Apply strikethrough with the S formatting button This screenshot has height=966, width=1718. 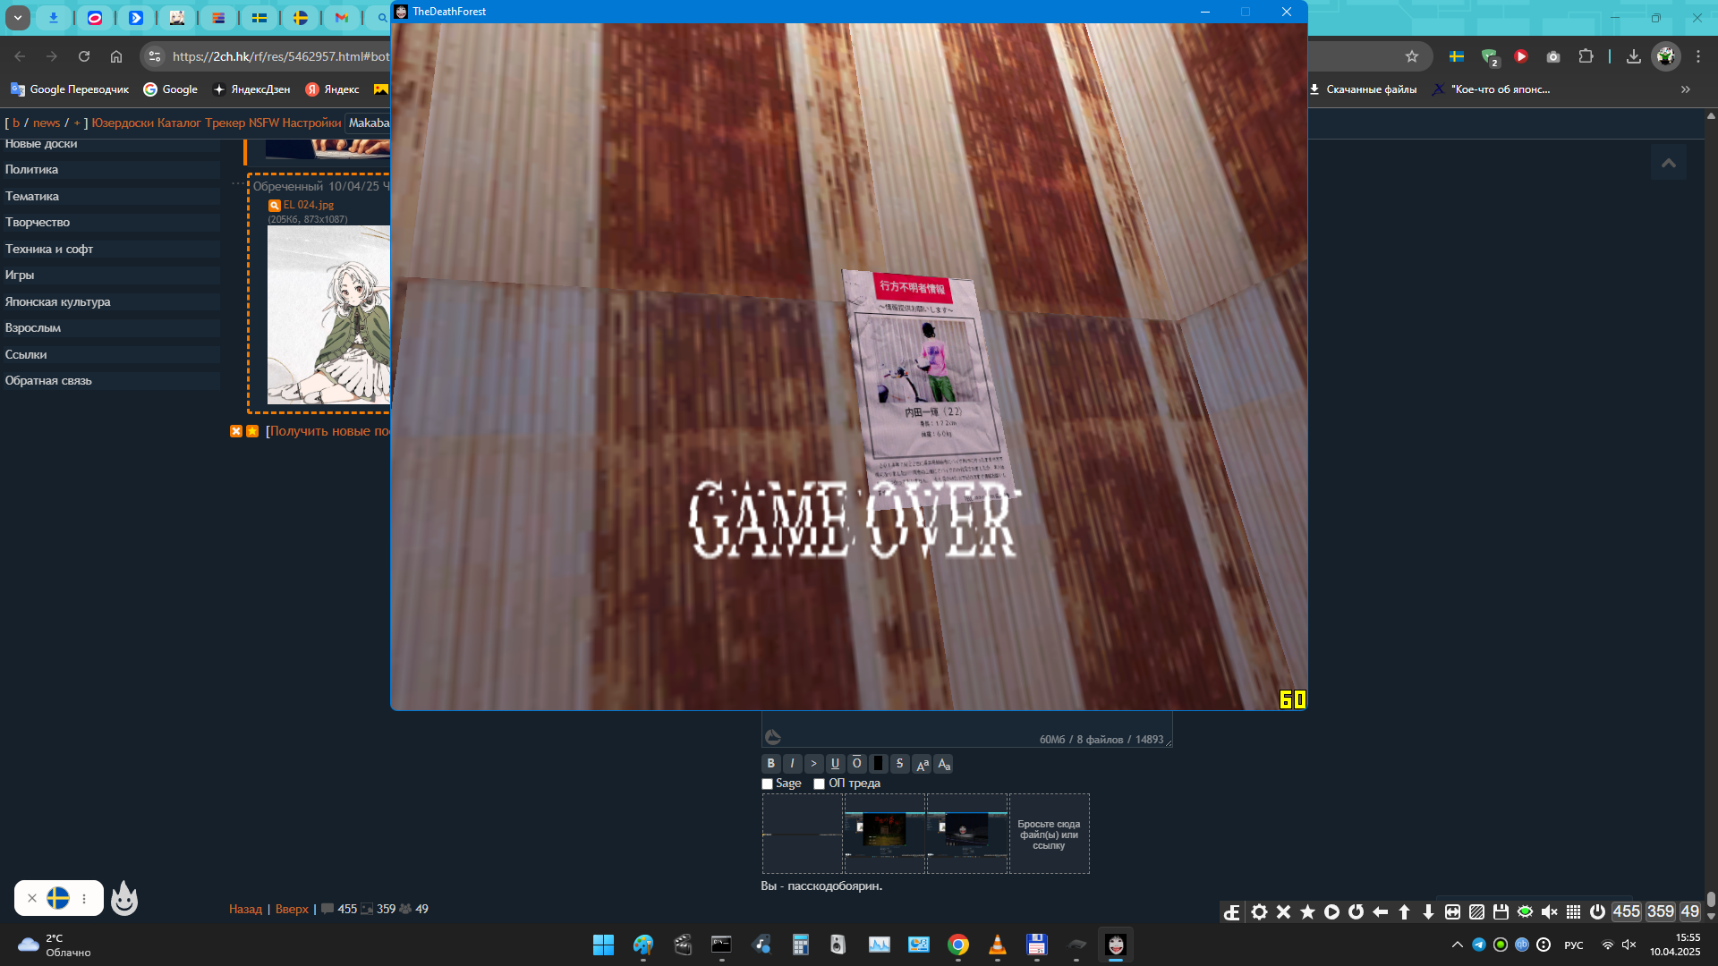point(899,764)
